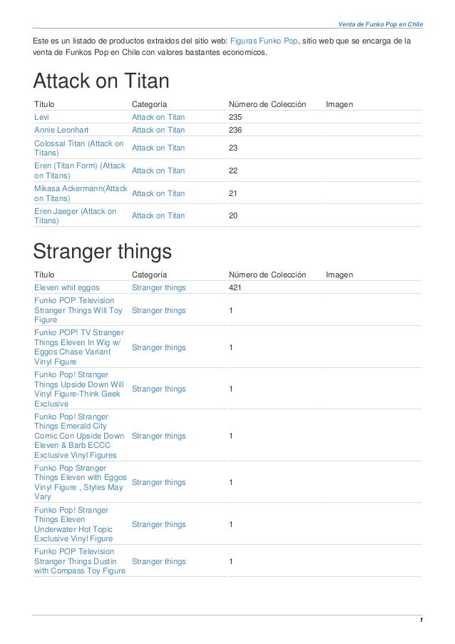The image size is (455, 644).
Task: Open the Levi product link
Action: (x=41, y=117)
